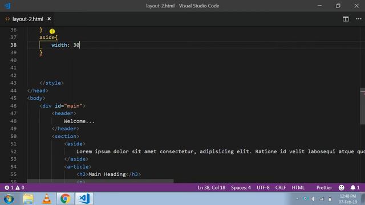Image resolution: width=365 pixels, height=205 pixels.
Task: Select encoding UTF-8 in status bar
Action: [263, 187]
